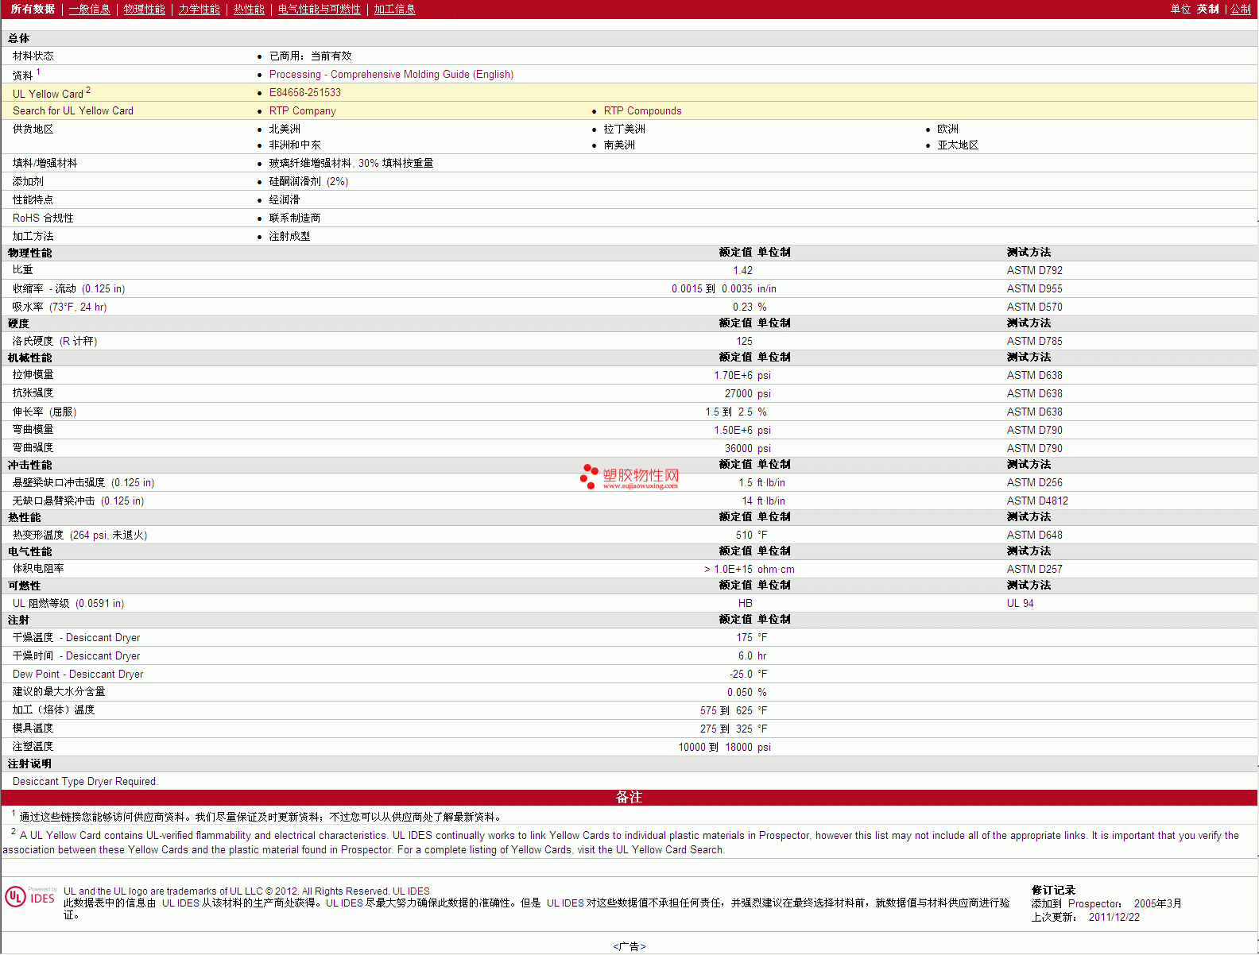Open Processing - Comprehensive Molding Guide link

[x=391, y=75]
